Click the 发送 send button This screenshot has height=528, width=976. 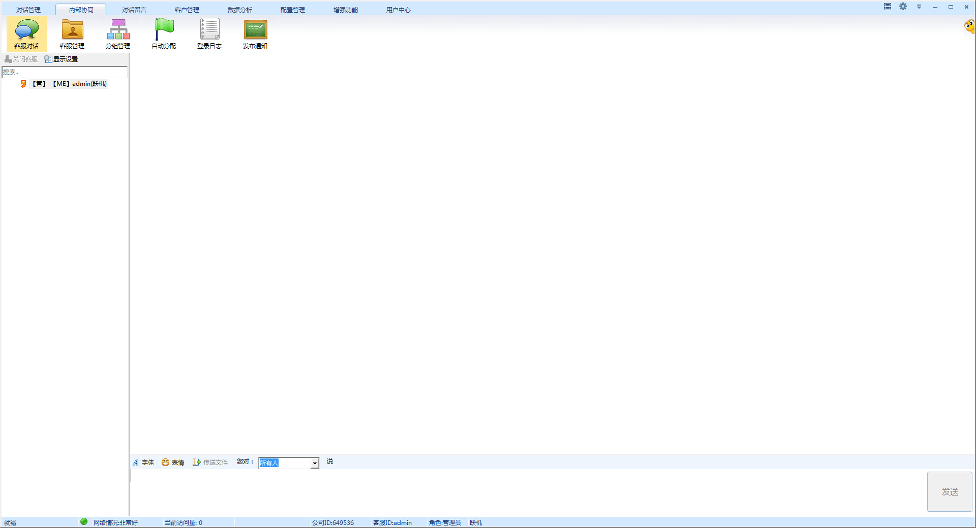coord(950,491)
